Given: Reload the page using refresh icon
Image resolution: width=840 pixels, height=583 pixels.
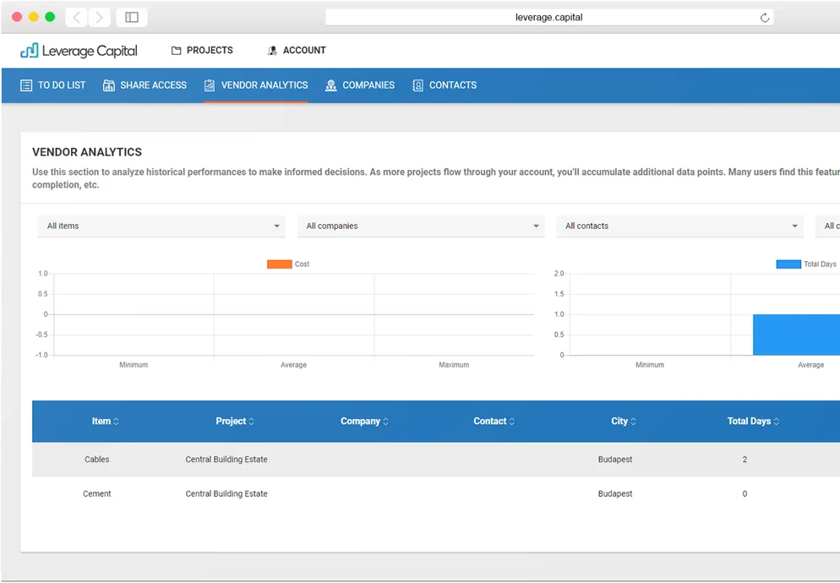Looking at the screenshot, I should pos(765,18).
